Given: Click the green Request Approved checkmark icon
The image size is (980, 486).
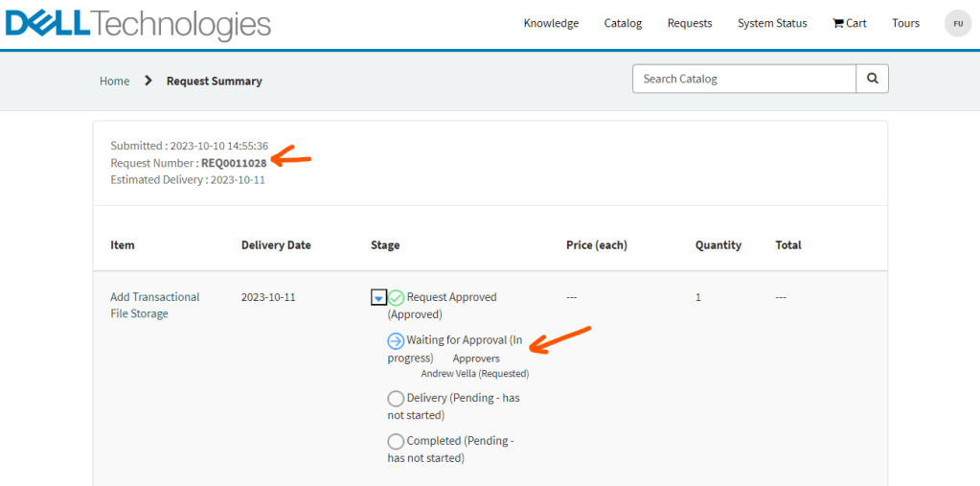Looking at the screenshot, I should pyautogui.click(x=397, y=298).
